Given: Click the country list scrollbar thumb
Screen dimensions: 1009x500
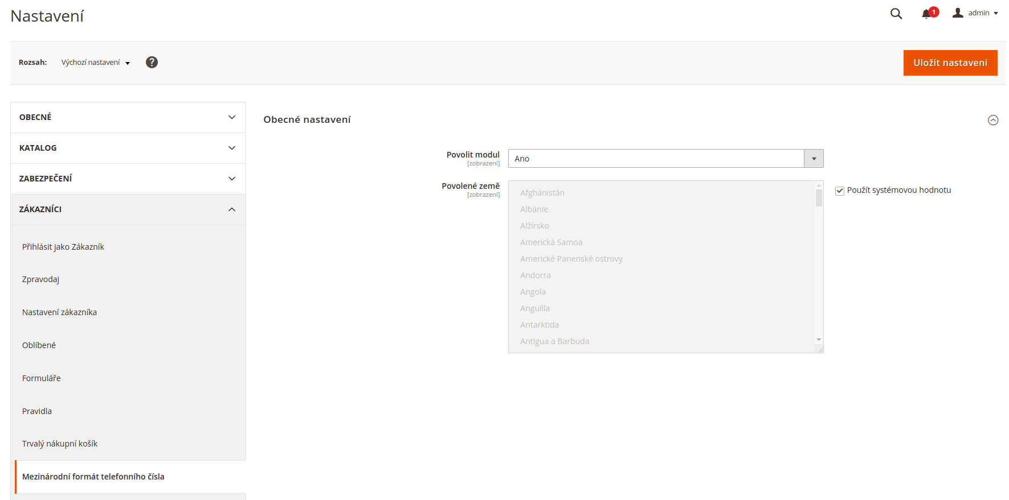Looking at the screenshot, I should click(819, 198).
